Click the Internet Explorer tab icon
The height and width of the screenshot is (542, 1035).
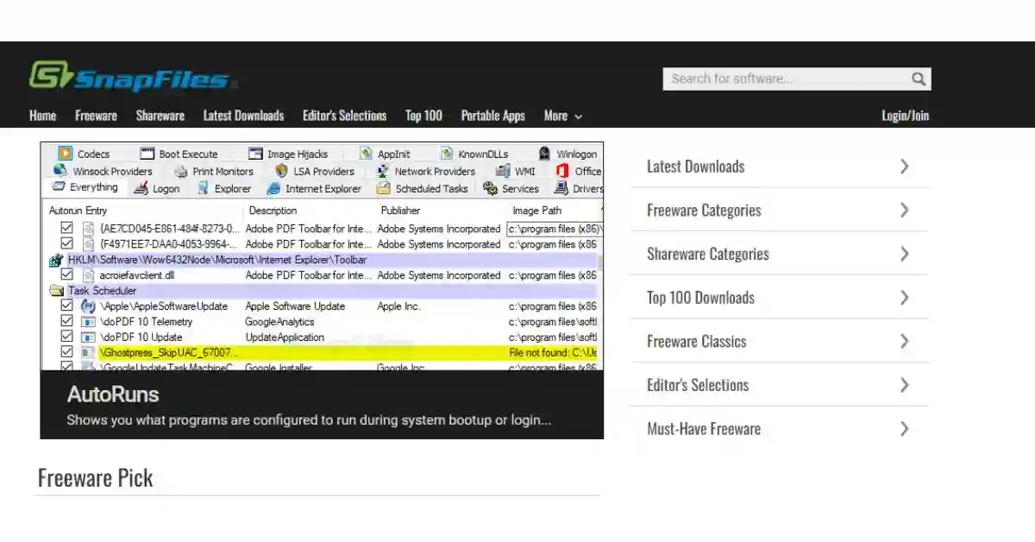click(273, 188)
